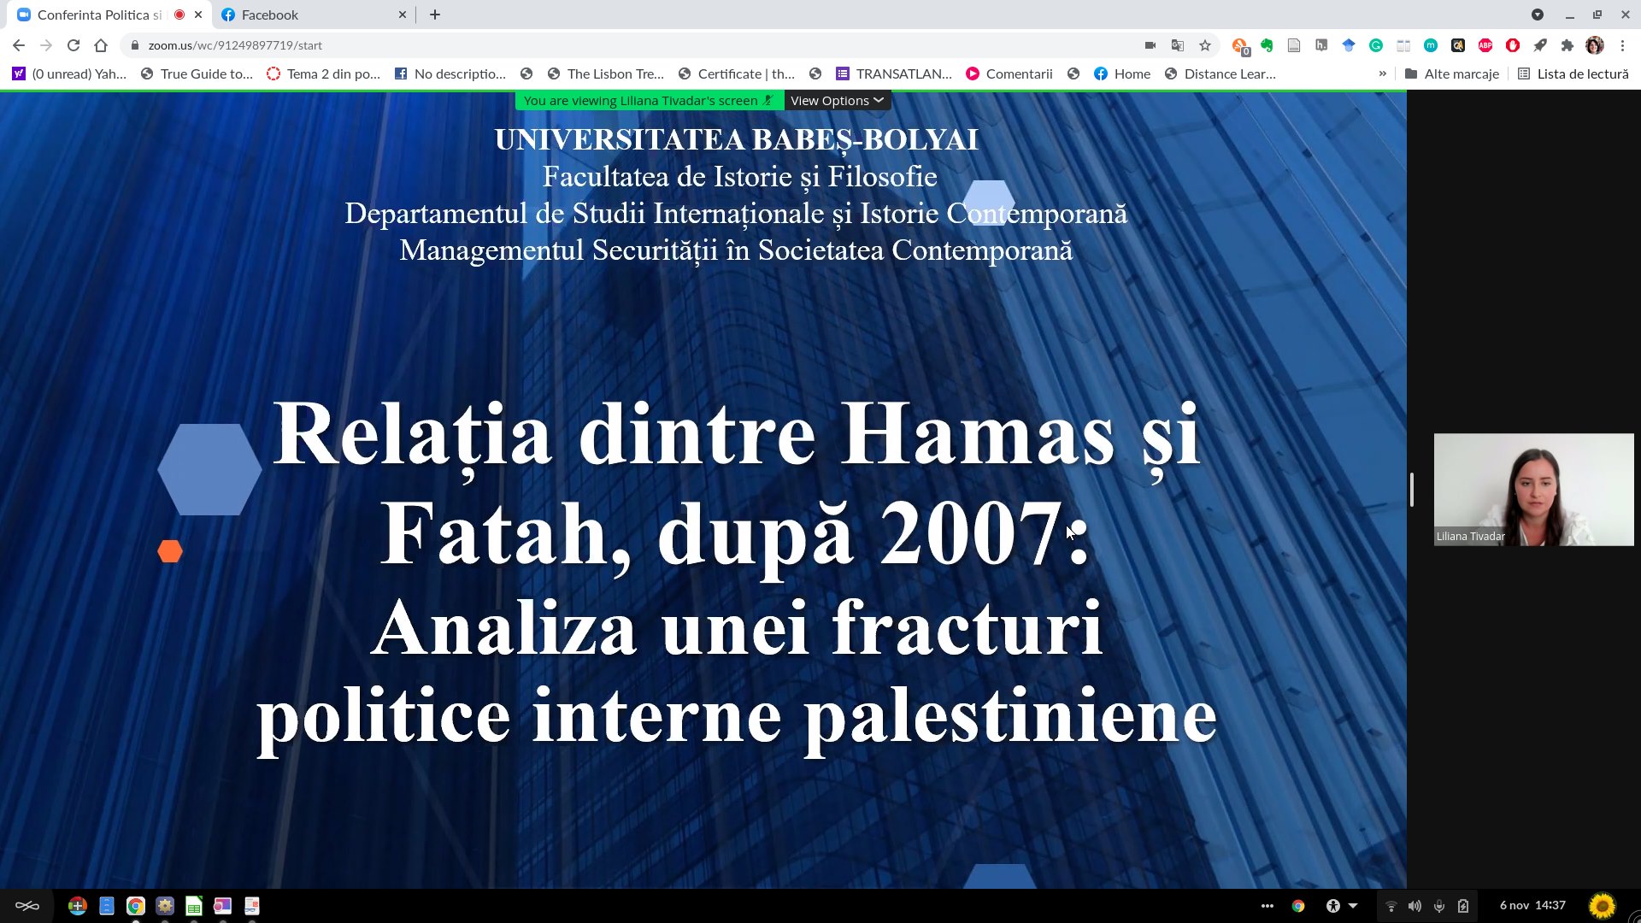
Task: Open the Alte marcaje bookmarks folder
Action: (x=1452, y=73)
